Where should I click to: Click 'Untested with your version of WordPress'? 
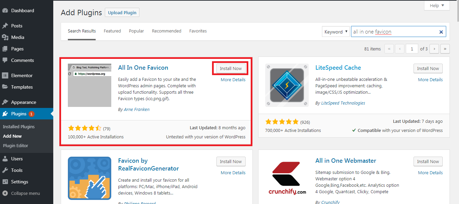206,137
